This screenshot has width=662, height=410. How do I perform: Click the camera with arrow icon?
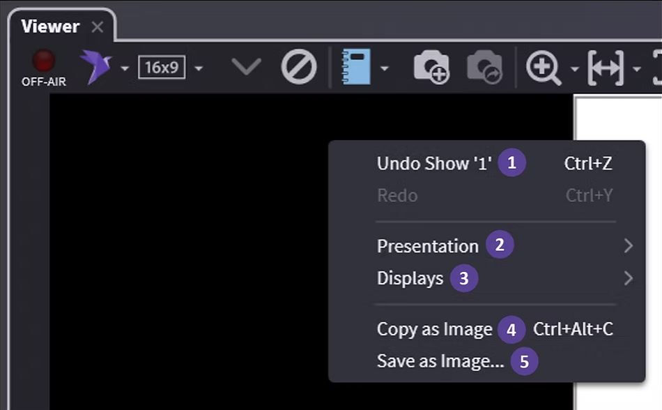pos(484,68)
